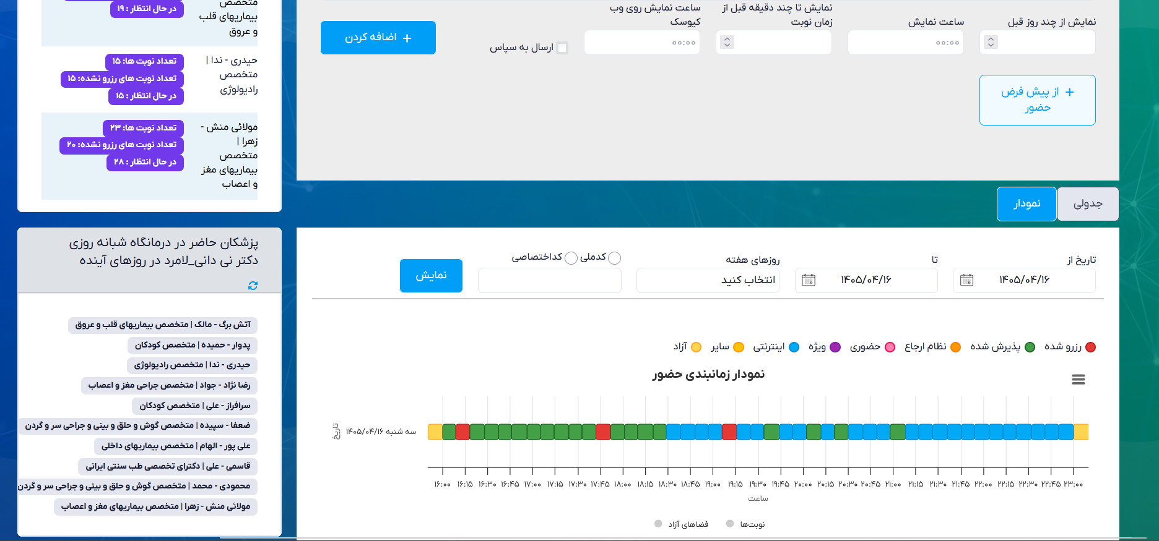The width and height of the screenshot is (1159, 541).
Task: Toggle 'ویژه' purple legend item
Action: (824, 347)
